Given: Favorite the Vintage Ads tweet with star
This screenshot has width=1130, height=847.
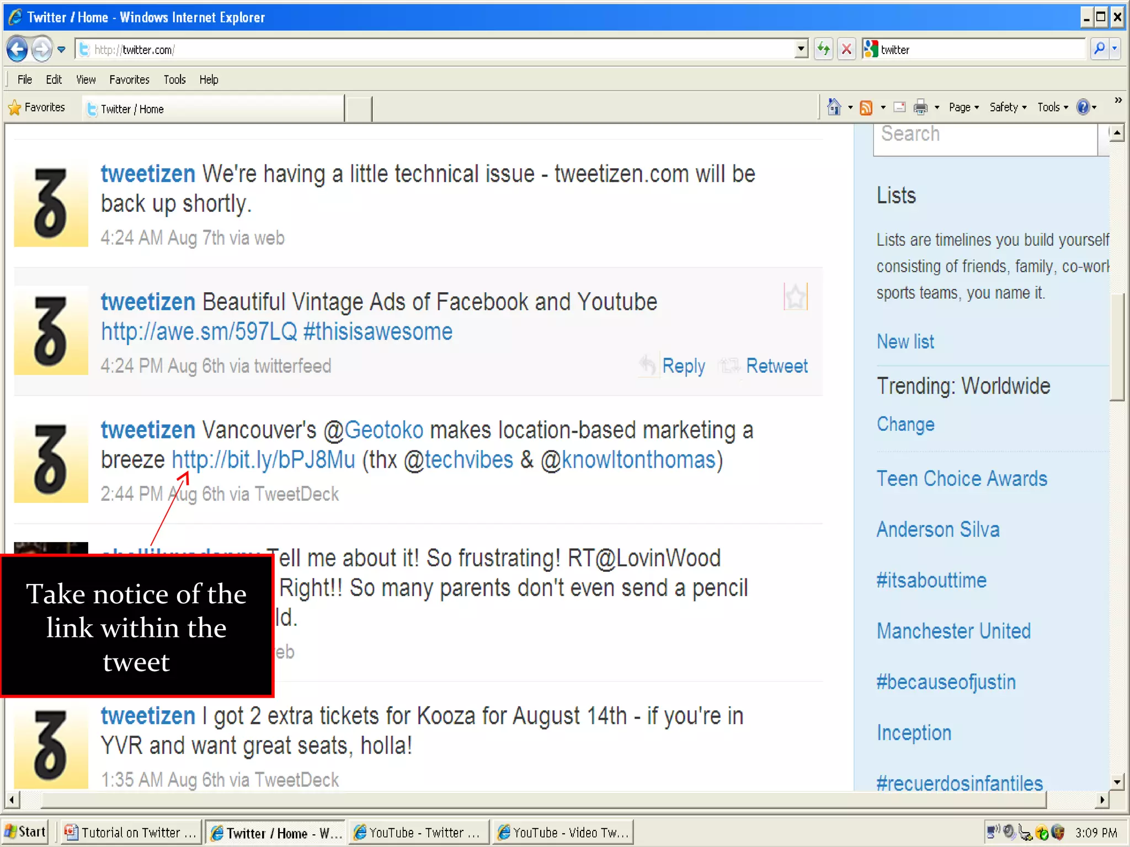Looking at the screenshot, I should click(x=796, y=297).
